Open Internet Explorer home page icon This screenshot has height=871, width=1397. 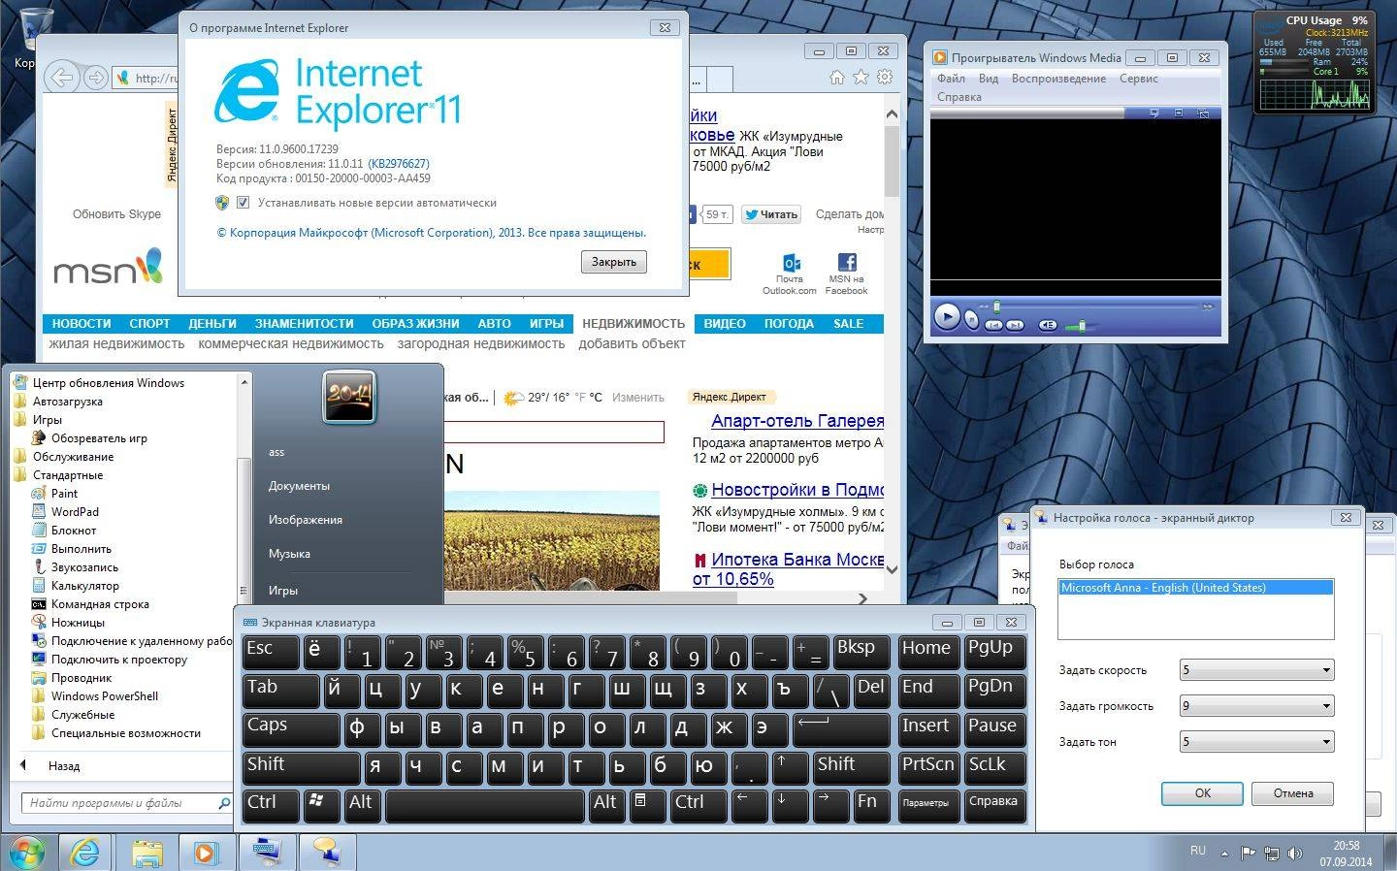pos(837,78)
